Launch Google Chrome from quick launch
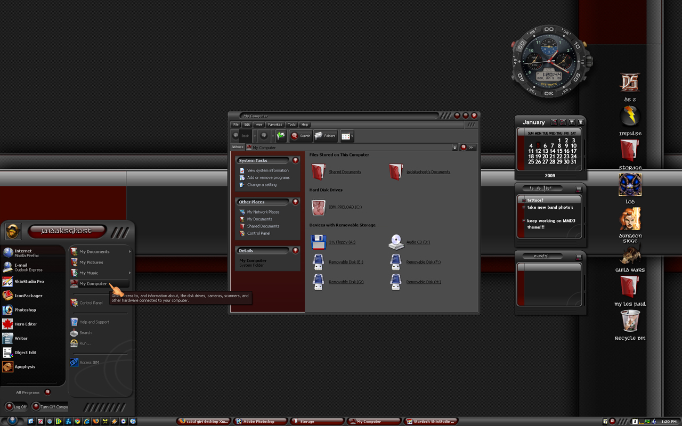The image size is (682, 426). tap(77, 421)
